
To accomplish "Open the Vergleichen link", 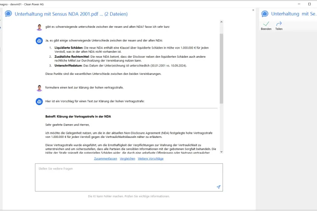I will [x=127, y=159].
